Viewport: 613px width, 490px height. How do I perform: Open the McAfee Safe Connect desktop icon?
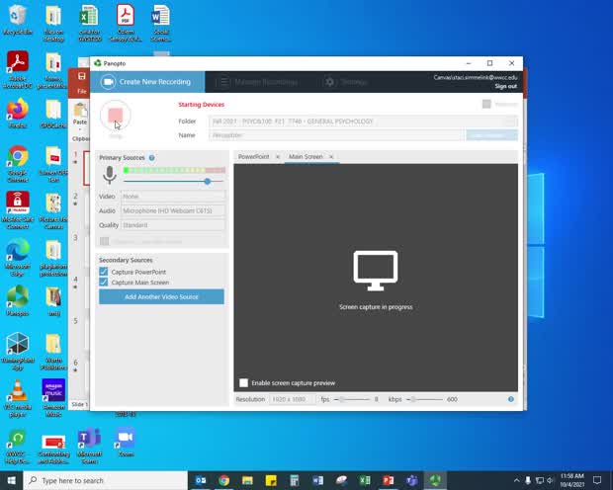click(x=18, y=210)
